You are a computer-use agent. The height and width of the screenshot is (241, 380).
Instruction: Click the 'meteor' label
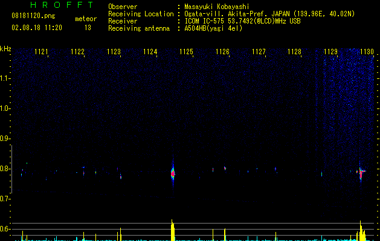click(x=86, y=19)
